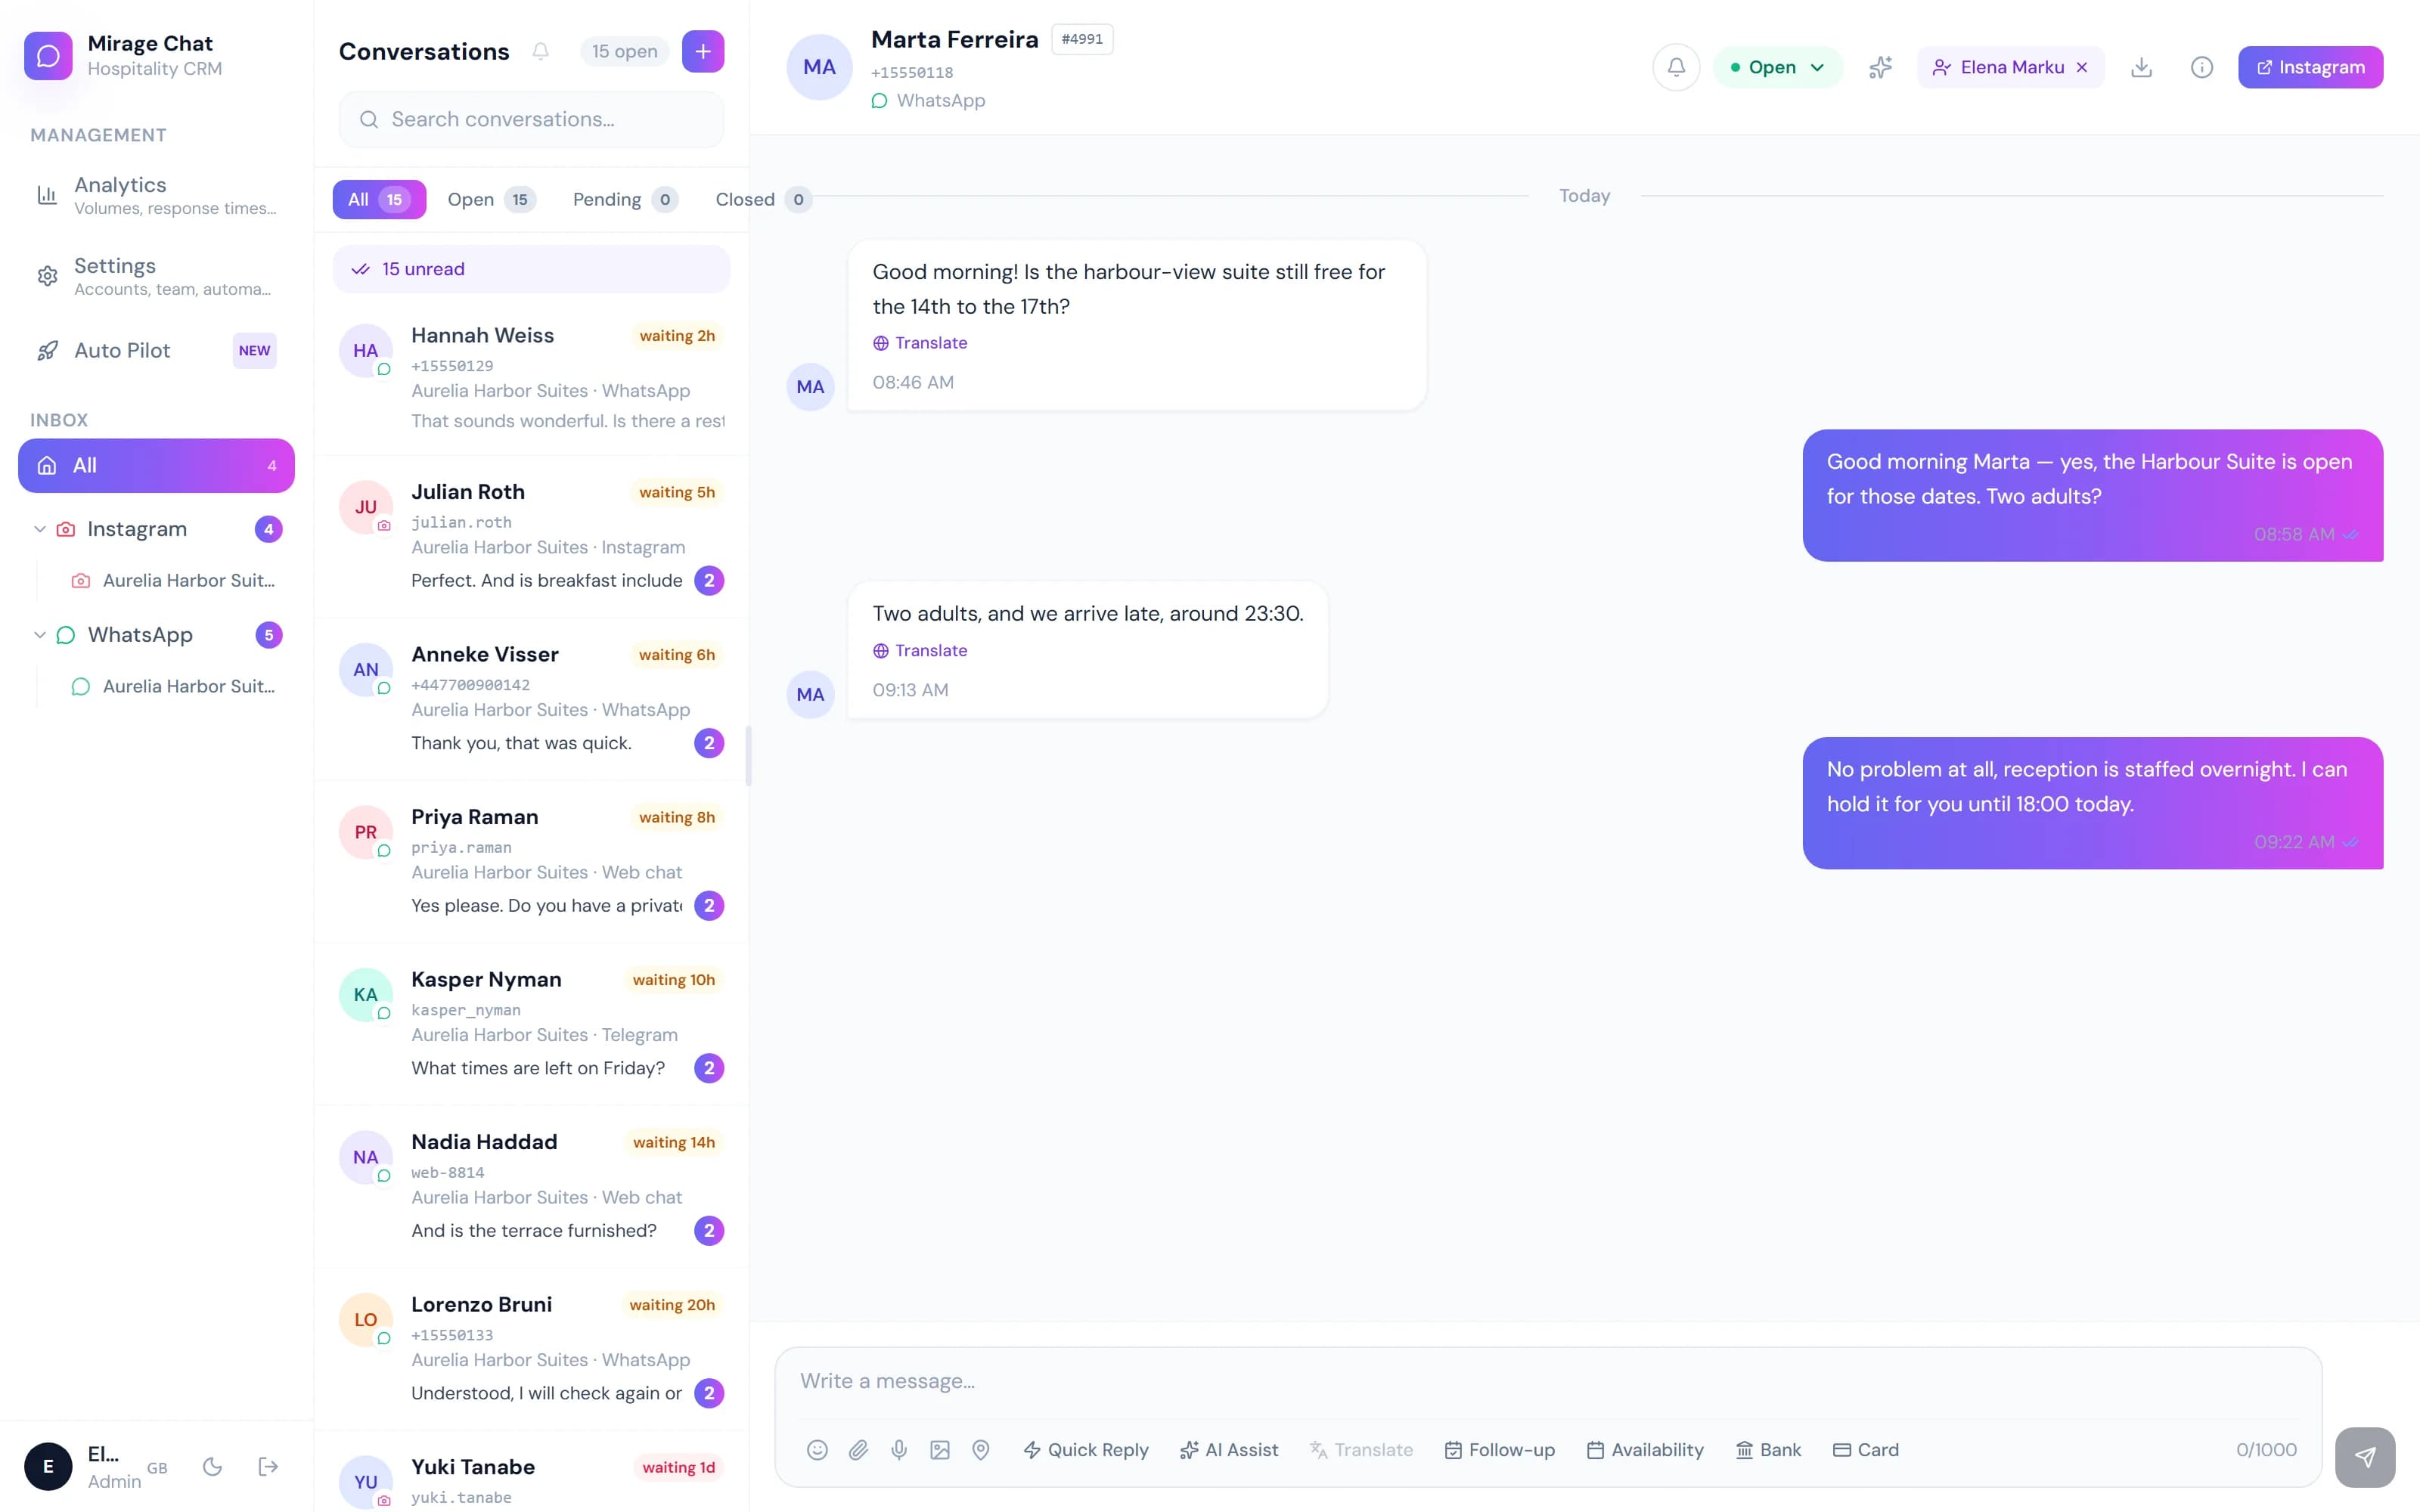Insert an image into the message
Image resolution: width=2420 pixels, height=1512 pixels.
tap(940, 1449)
